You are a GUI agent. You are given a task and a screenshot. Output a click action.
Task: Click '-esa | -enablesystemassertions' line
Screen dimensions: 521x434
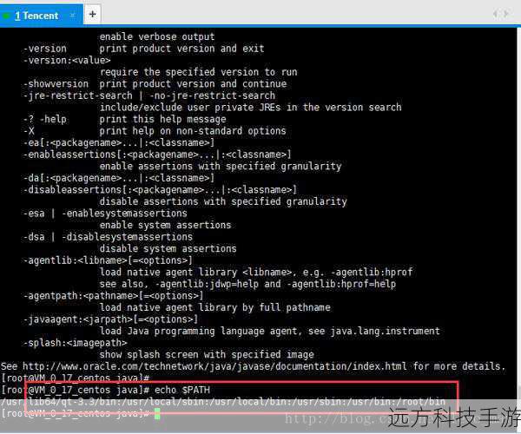click(x=105, y=214)
